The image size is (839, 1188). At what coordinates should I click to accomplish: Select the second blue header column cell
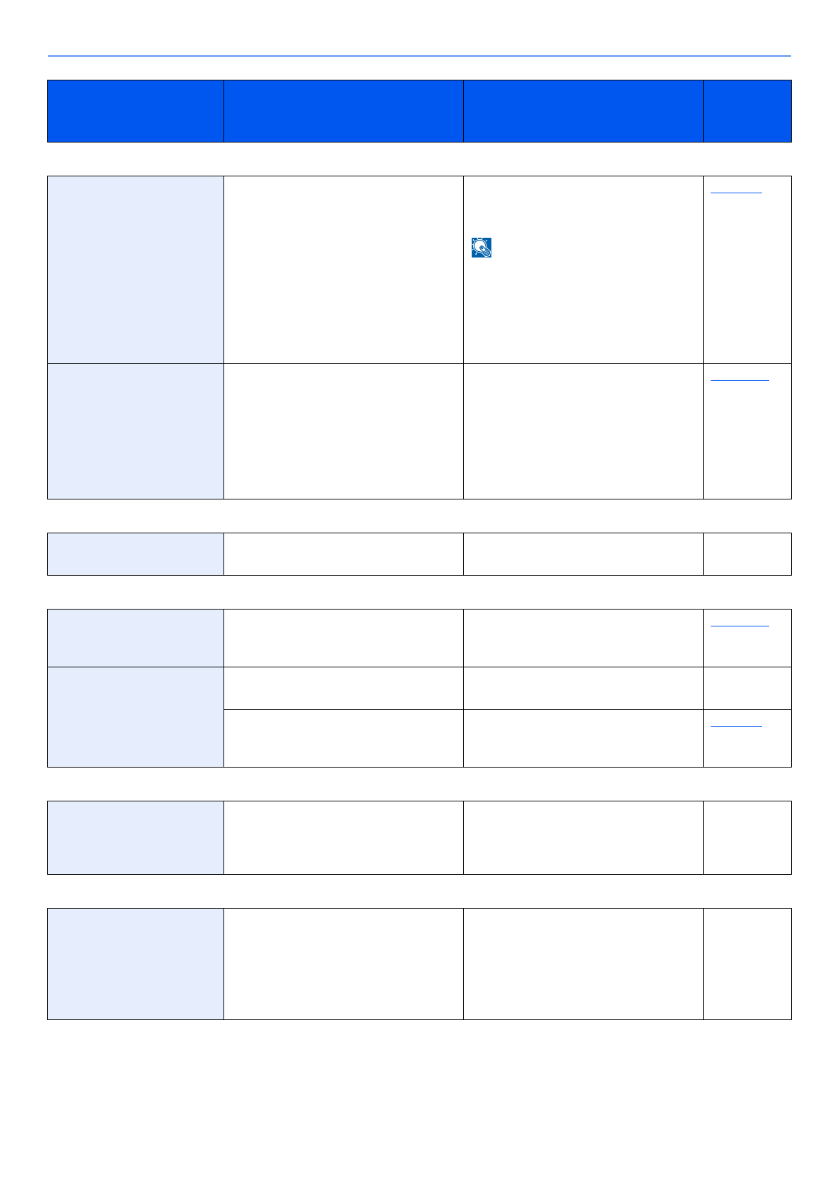click(x=343, y=111)
